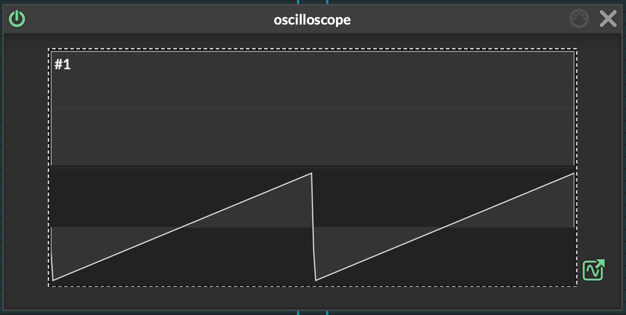Toggle the oscilloscope power button
The height and width of the screenshot is (315, 626).
(17, 19)
